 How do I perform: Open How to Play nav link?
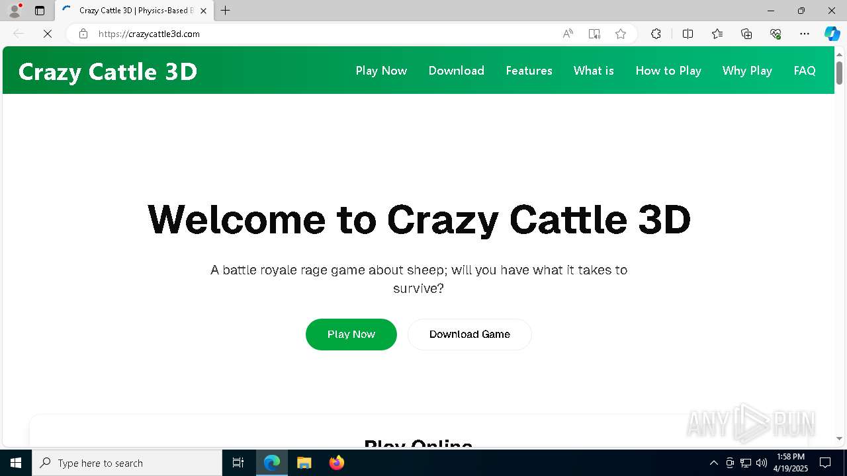coord(668,71)
